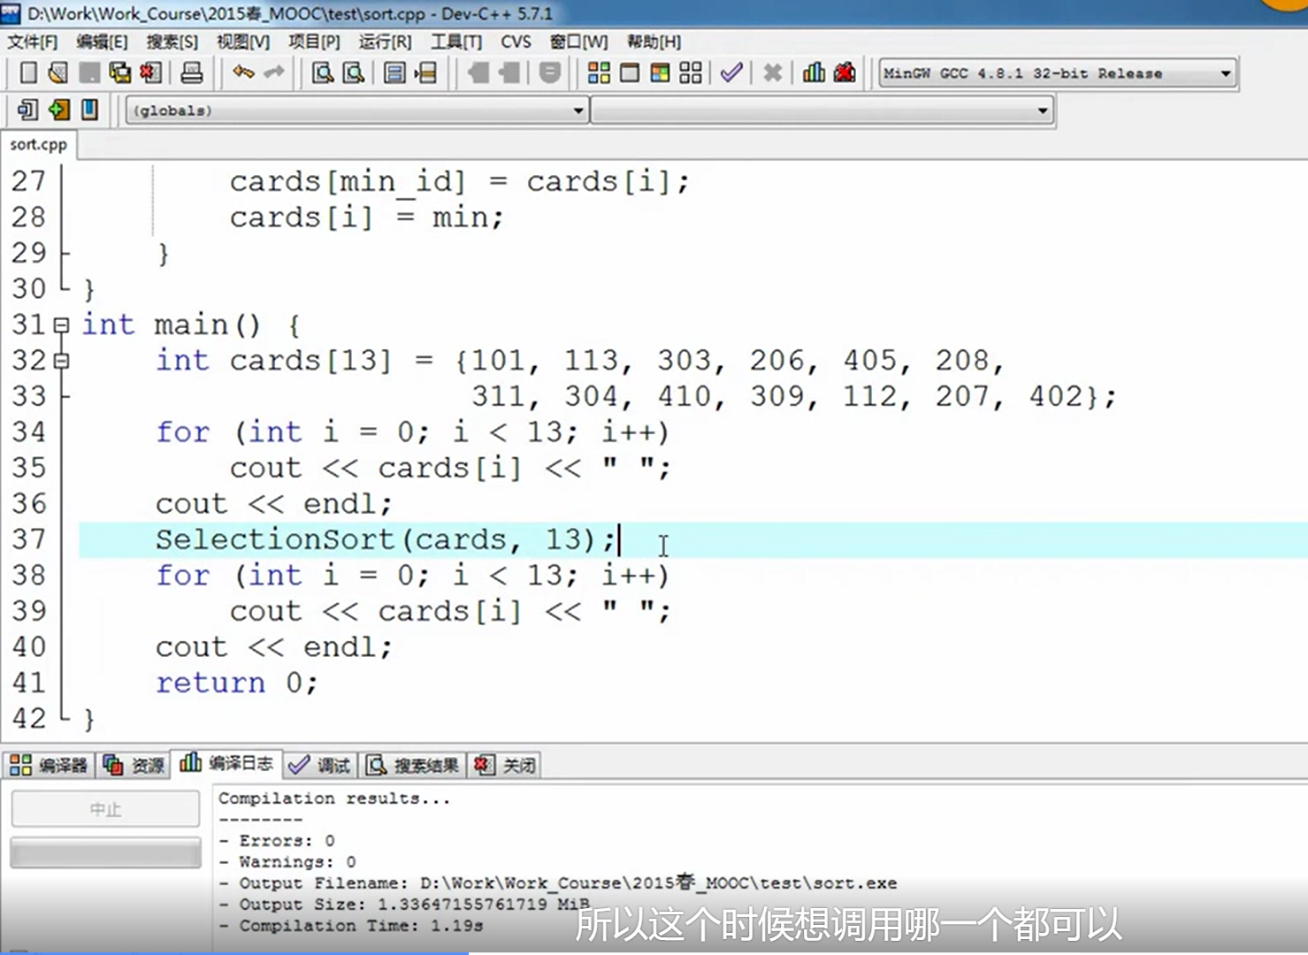Image resolution: width=1308 pixels, height=955 pixels.
Task: Collapse the cards array fold at line 32
Action: pos(61,361)
